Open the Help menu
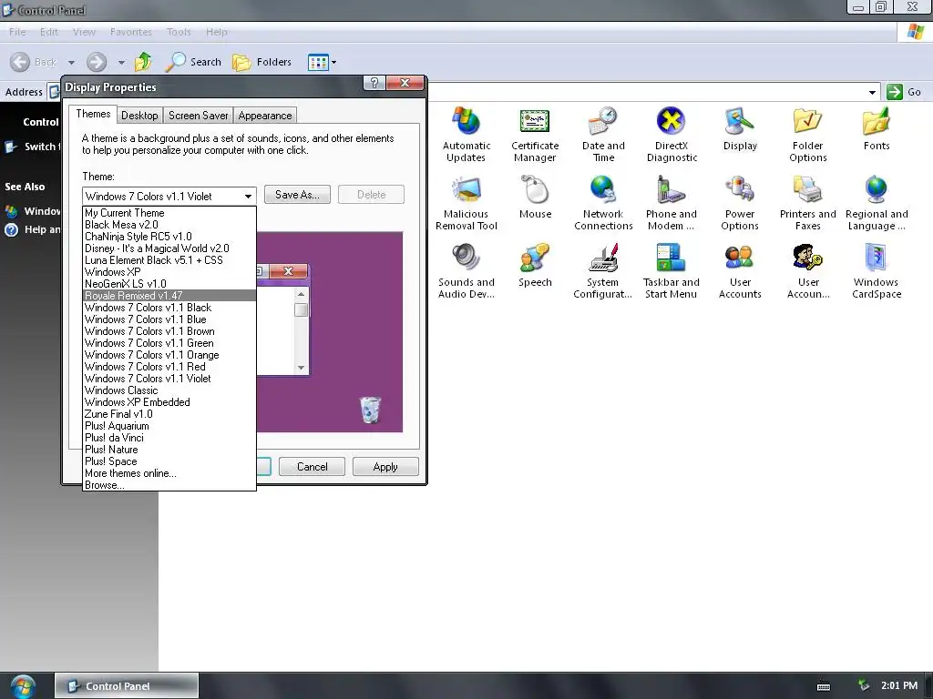Image resolution: width=933 pixels, height=699 pixels. 217,32
